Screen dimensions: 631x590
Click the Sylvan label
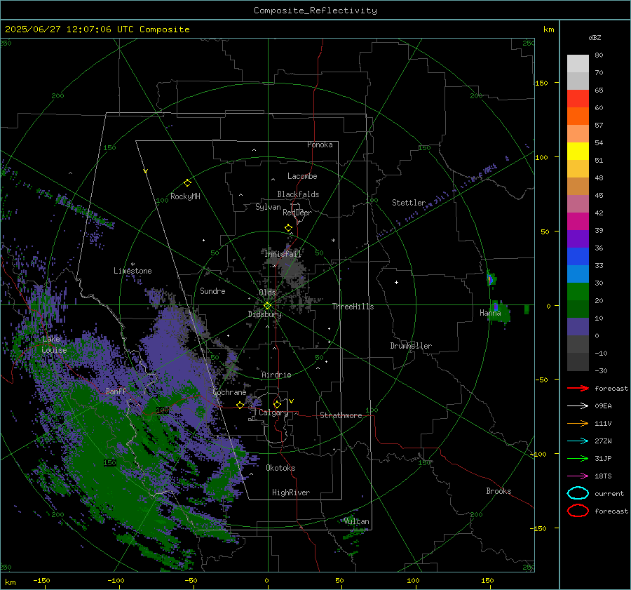tap(268, 207)
